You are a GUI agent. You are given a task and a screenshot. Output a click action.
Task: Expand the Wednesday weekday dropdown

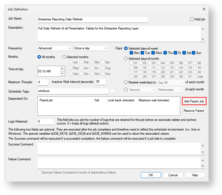[171, 90]
